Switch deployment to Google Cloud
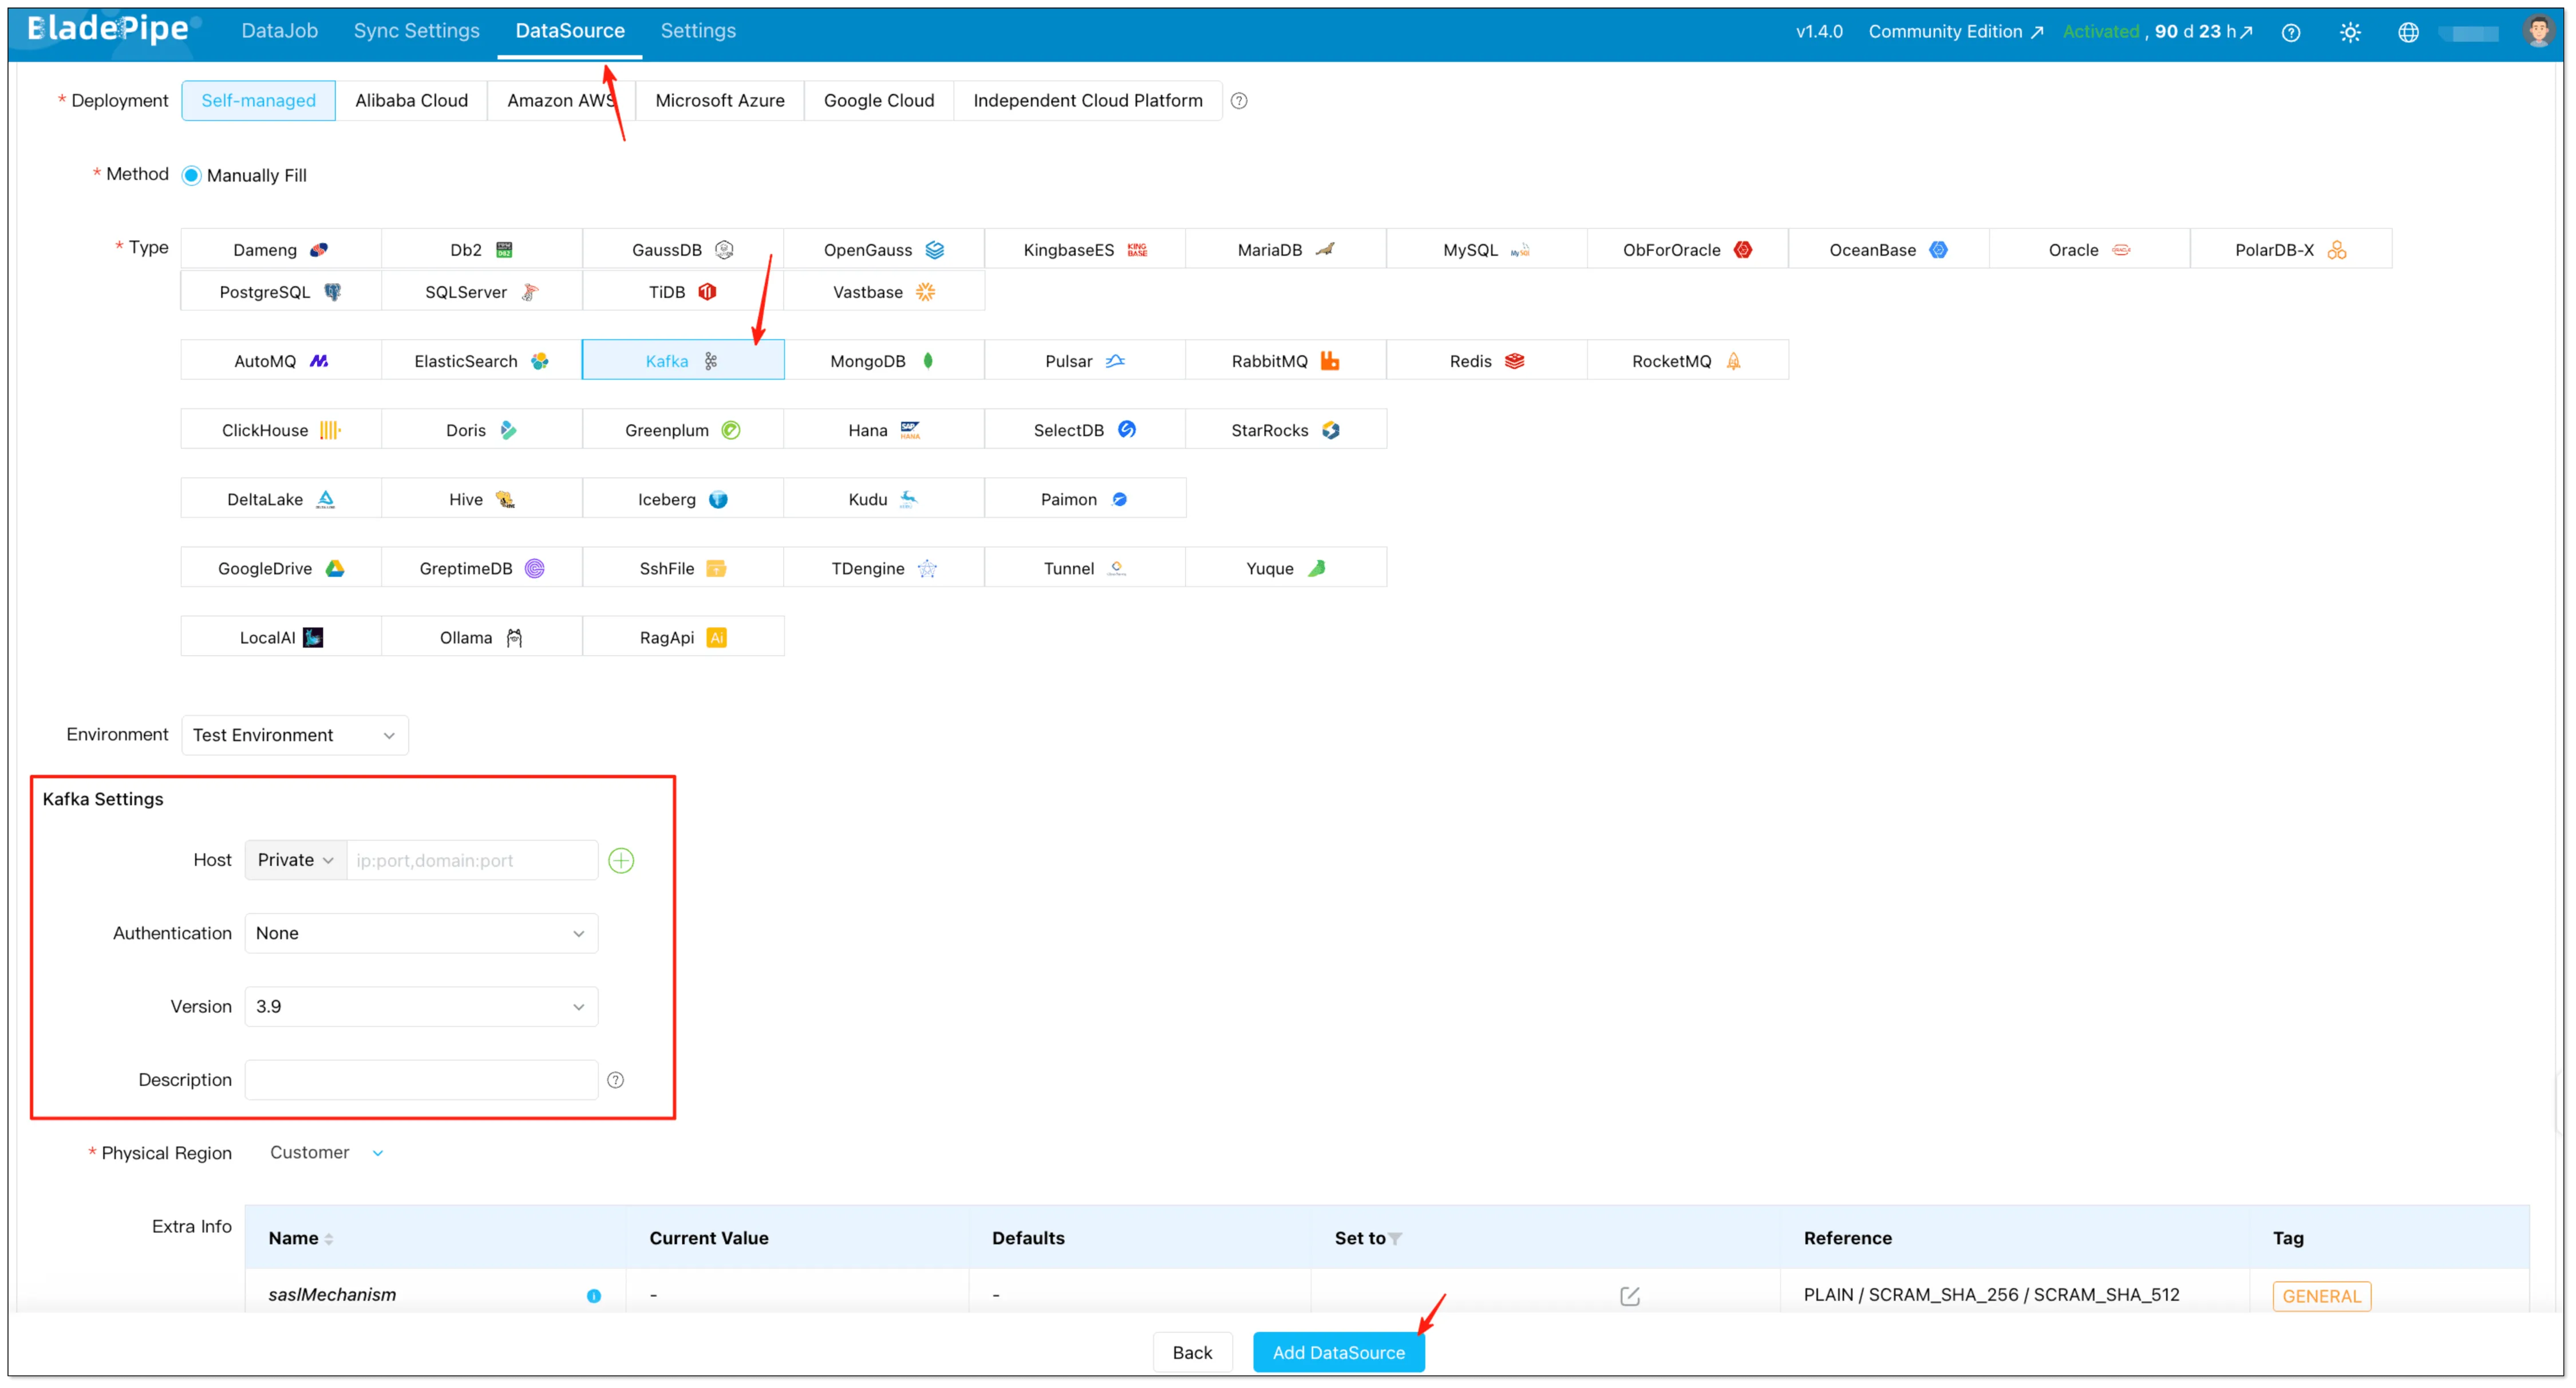Screen dimensions: 2576x1388 [878, 100]
